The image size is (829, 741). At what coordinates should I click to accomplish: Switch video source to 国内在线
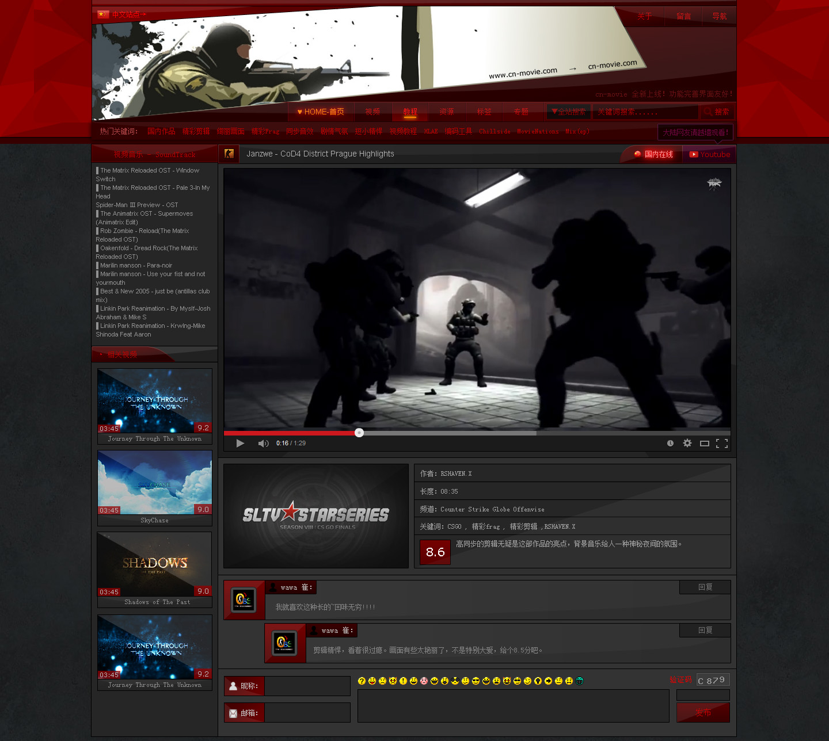click(x=653, y=154)
